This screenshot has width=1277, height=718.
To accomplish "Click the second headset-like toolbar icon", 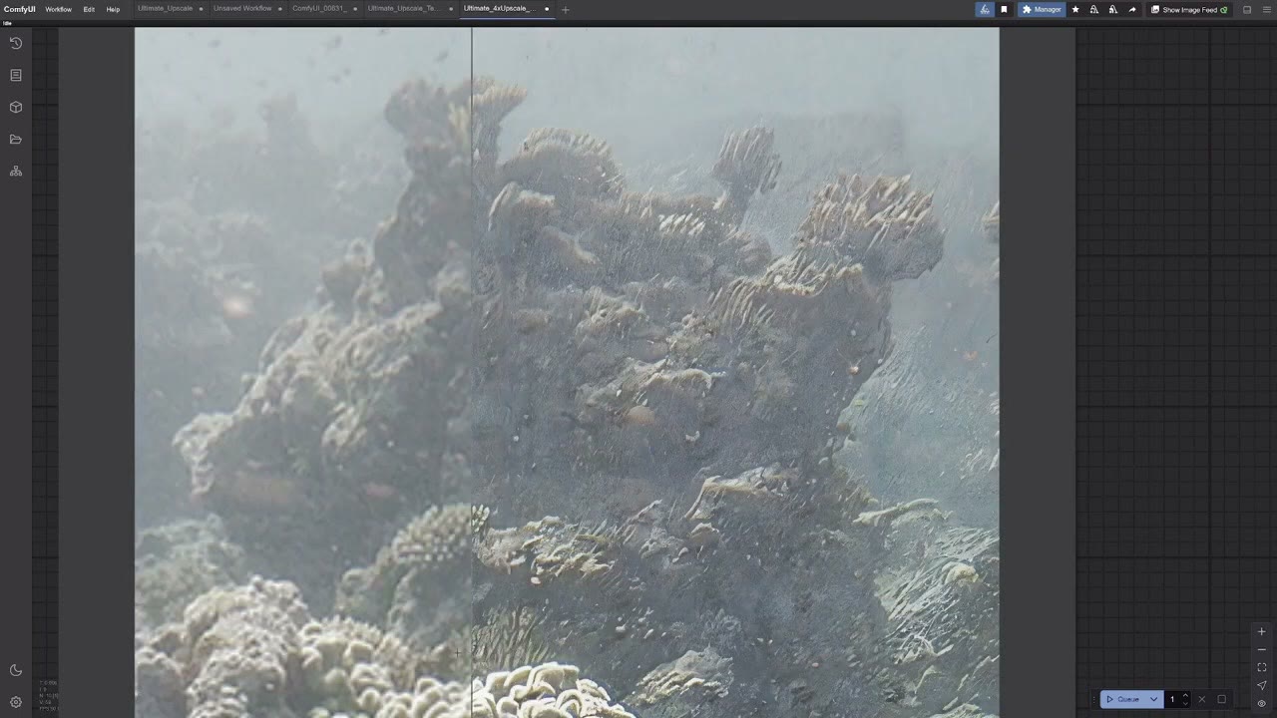I will [1113, 9].
